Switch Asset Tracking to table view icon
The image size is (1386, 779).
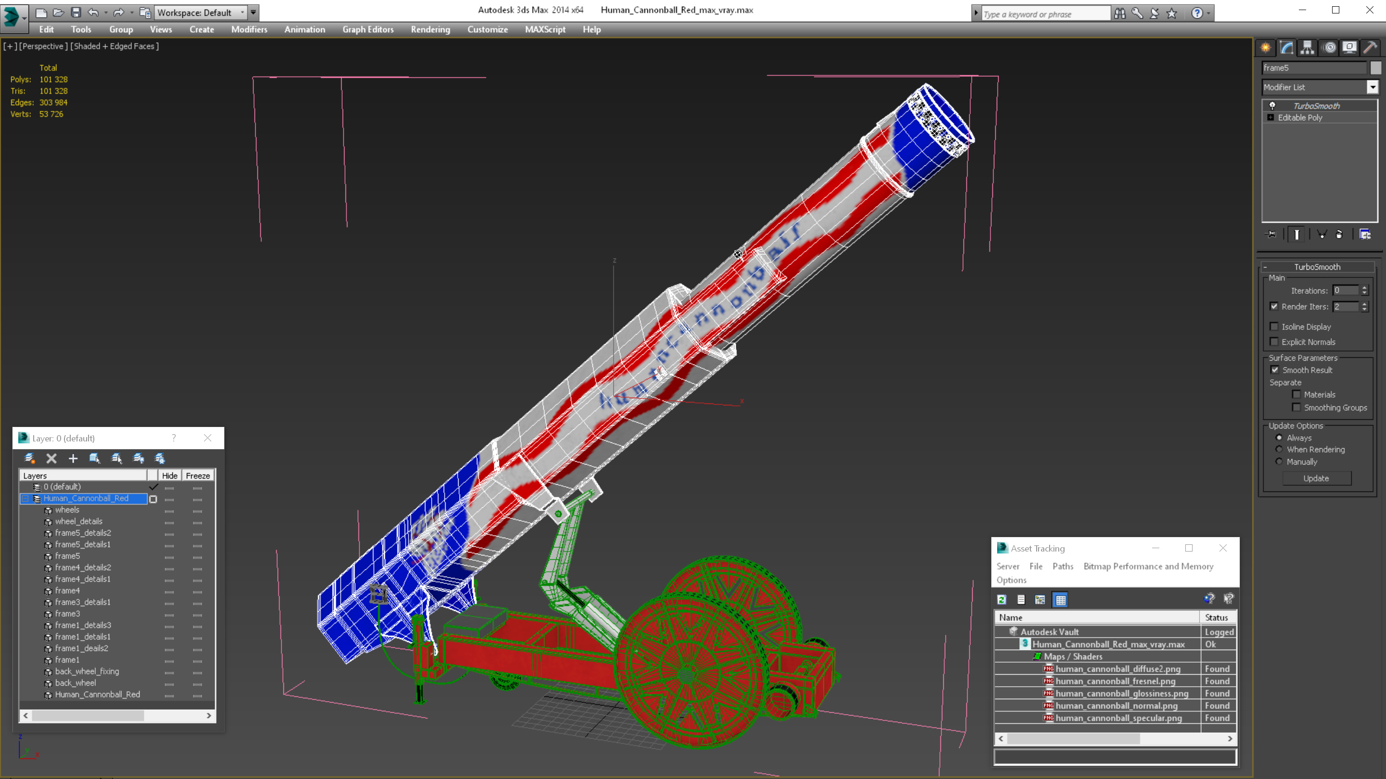(1061, 600)
